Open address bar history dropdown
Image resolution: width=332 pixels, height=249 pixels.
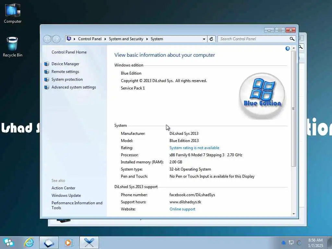(x=204, y=39)
